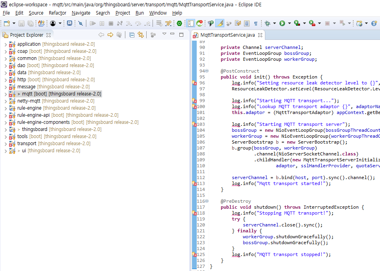Screen dimensions: 380x271
Task: Collapse All in the Project Explorer toolbar
Action: (131, 35)
